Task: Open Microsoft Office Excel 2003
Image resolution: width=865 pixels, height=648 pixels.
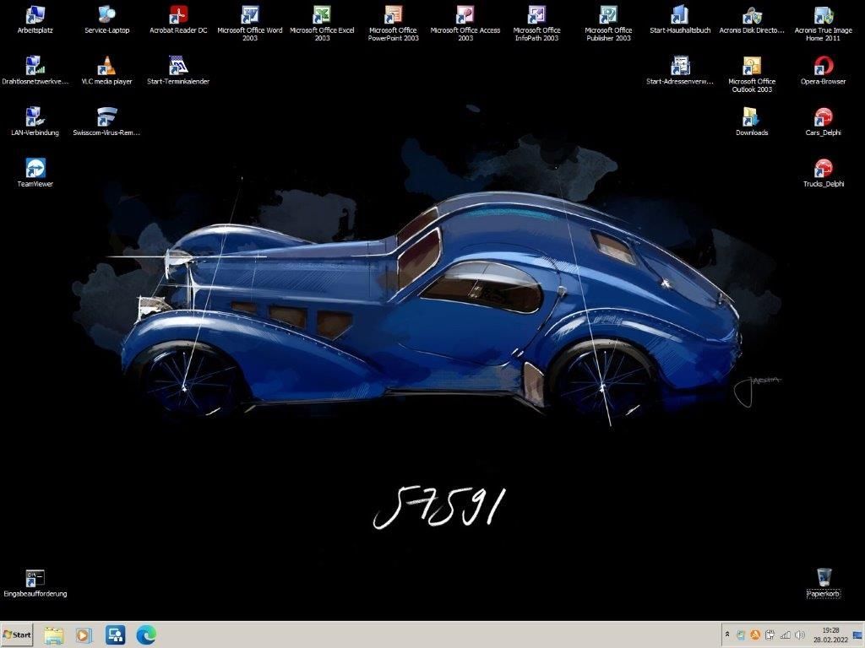Action: click(321, 14)
